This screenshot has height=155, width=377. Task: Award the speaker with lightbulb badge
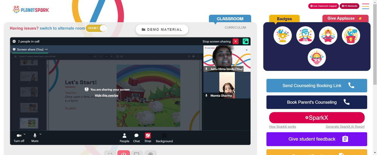click(x=351, y=35)
